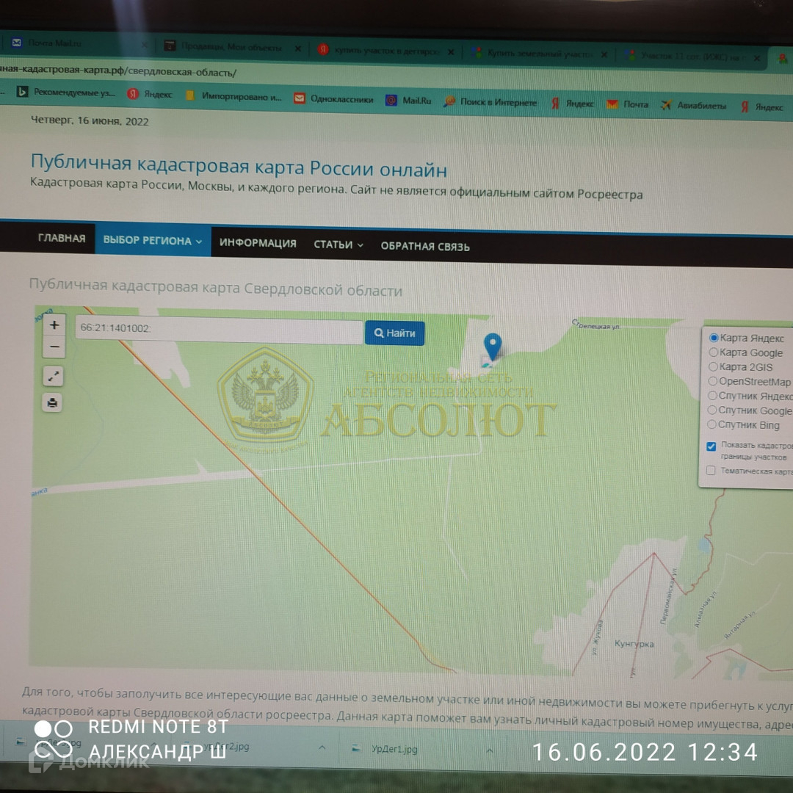Click the browser address bar URL
Image resolution: width=793 pixels, height=793 pixels.
pos(118,70)
